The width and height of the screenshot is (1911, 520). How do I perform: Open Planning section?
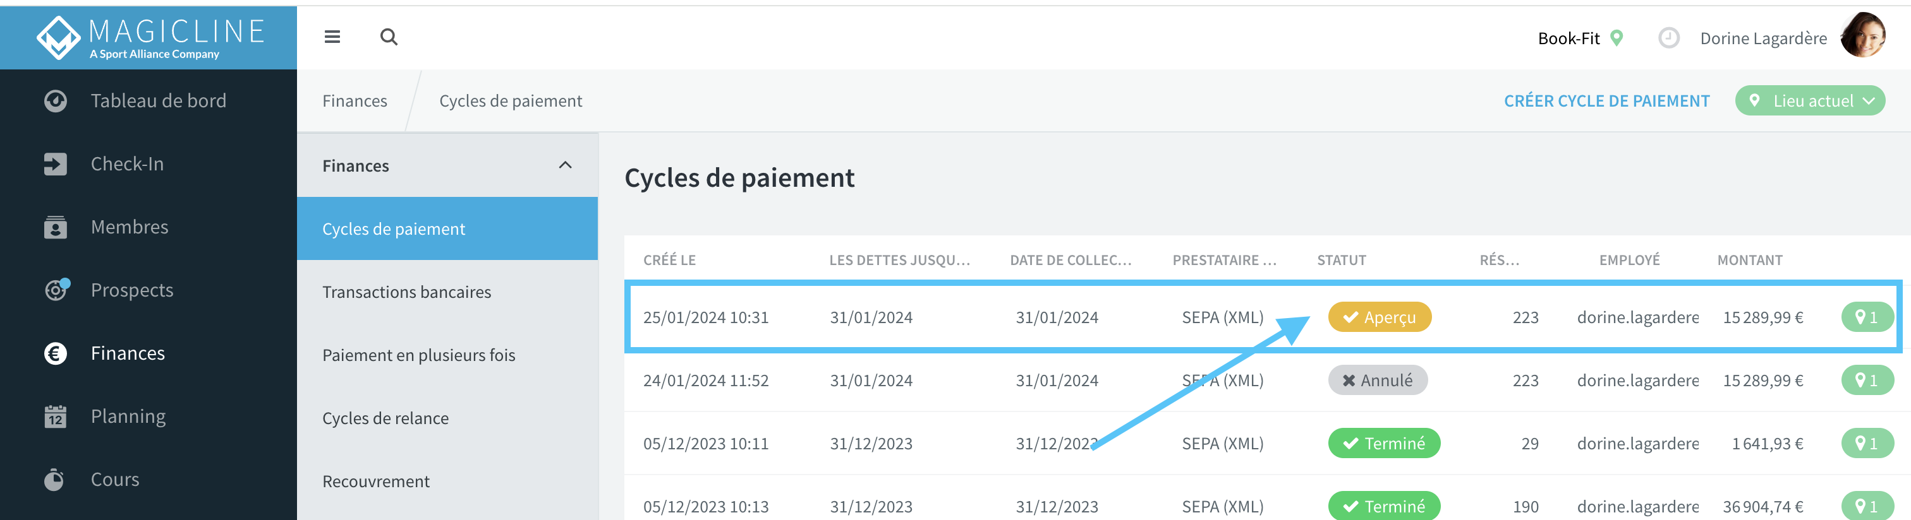128,417
